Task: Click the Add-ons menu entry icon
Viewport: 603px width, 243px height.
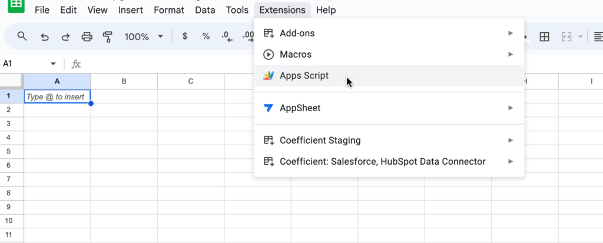Action: coord(269,34)
